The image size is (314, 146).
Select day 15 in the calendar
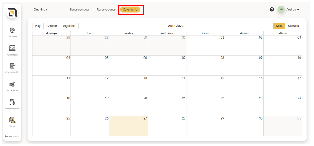pos(206,86)
